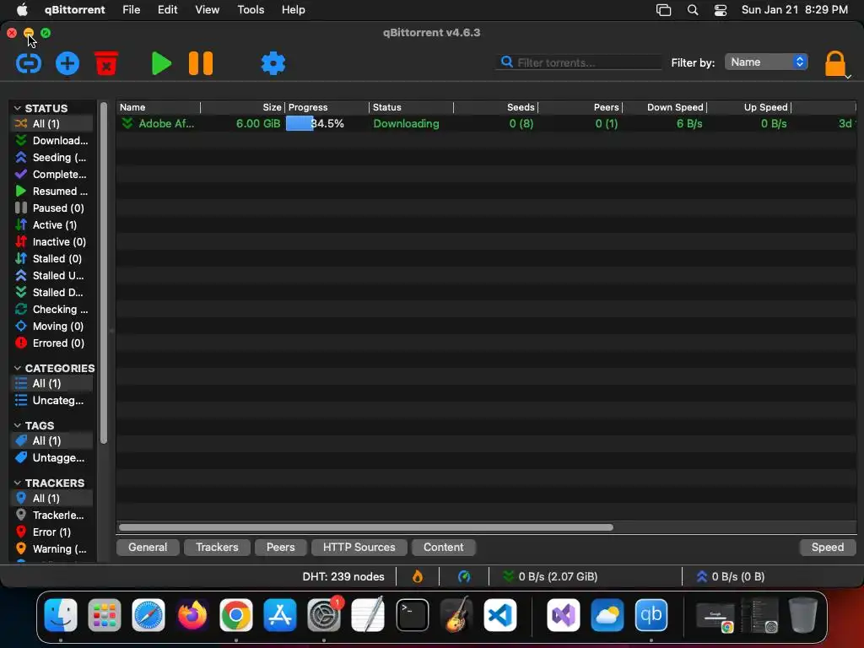The image size is (864, 648).
Task: Click the 34.5% progress bar
Action: 327,123
